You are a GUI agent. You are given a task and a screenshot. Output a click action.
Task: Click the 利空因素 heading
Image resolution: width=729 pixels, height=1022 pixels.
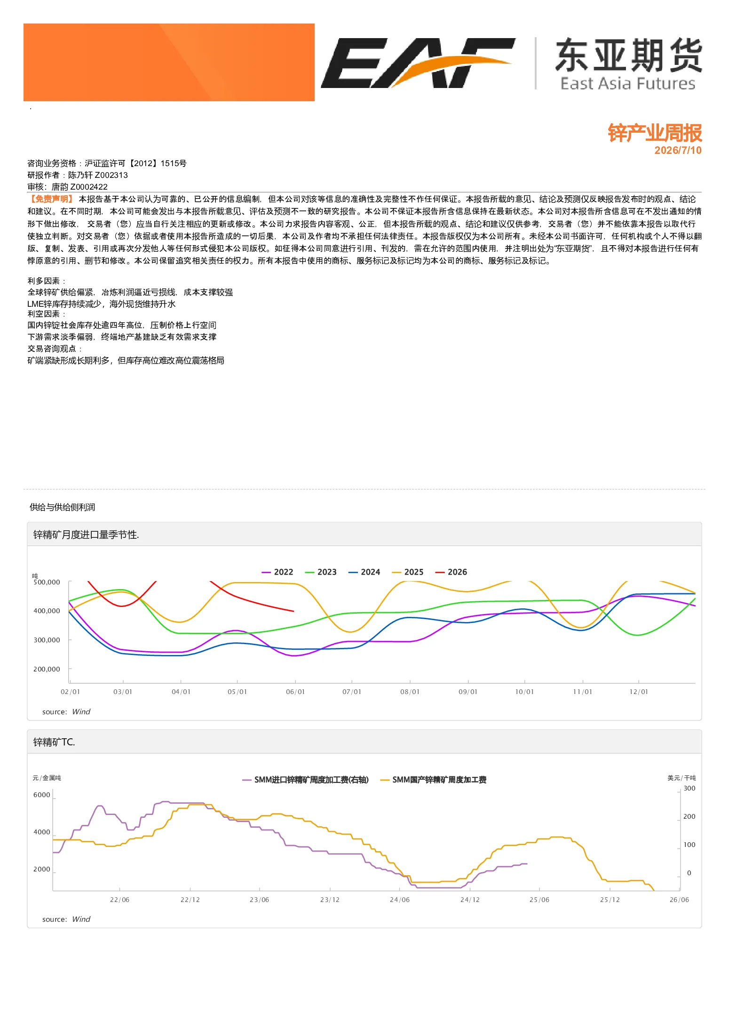47,314
